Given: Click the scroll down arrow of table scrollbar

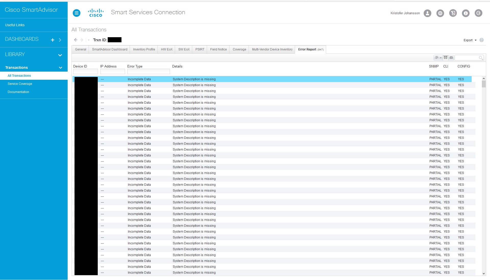Looking at the screenshot, I should (x=483, y=274).
